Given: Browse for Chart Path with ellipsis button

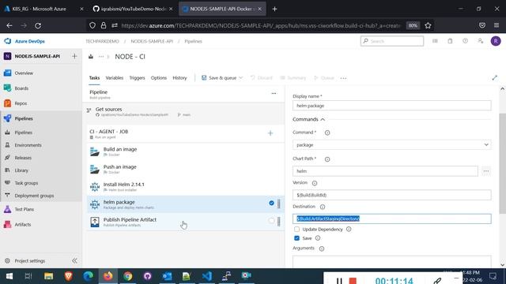Looking at the screenshot, I should (x=486, y=171).
